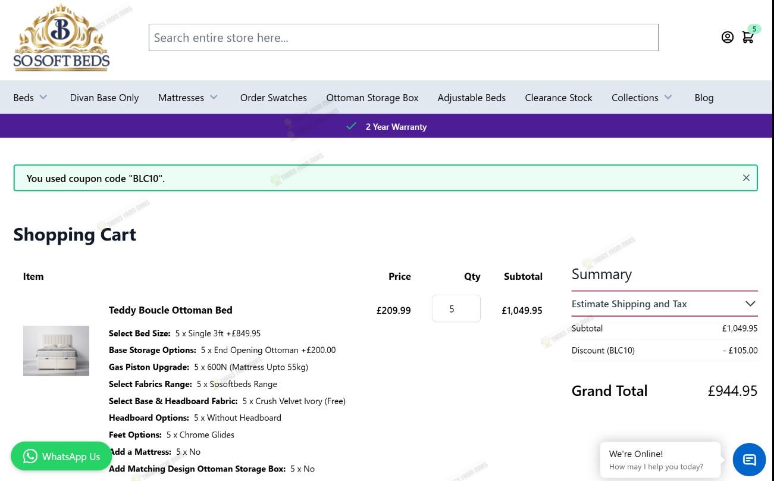The height and width of the screenshot is (481, 774).
Task: Open the live chat bubble icon
Action: tap(749, 460)
